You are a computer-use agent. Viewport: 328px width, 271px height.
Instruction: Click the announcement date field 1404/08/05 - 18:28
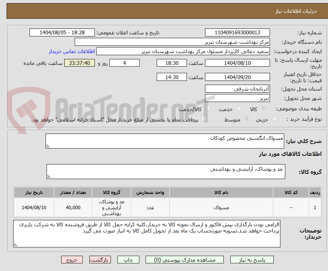point(62,33)
